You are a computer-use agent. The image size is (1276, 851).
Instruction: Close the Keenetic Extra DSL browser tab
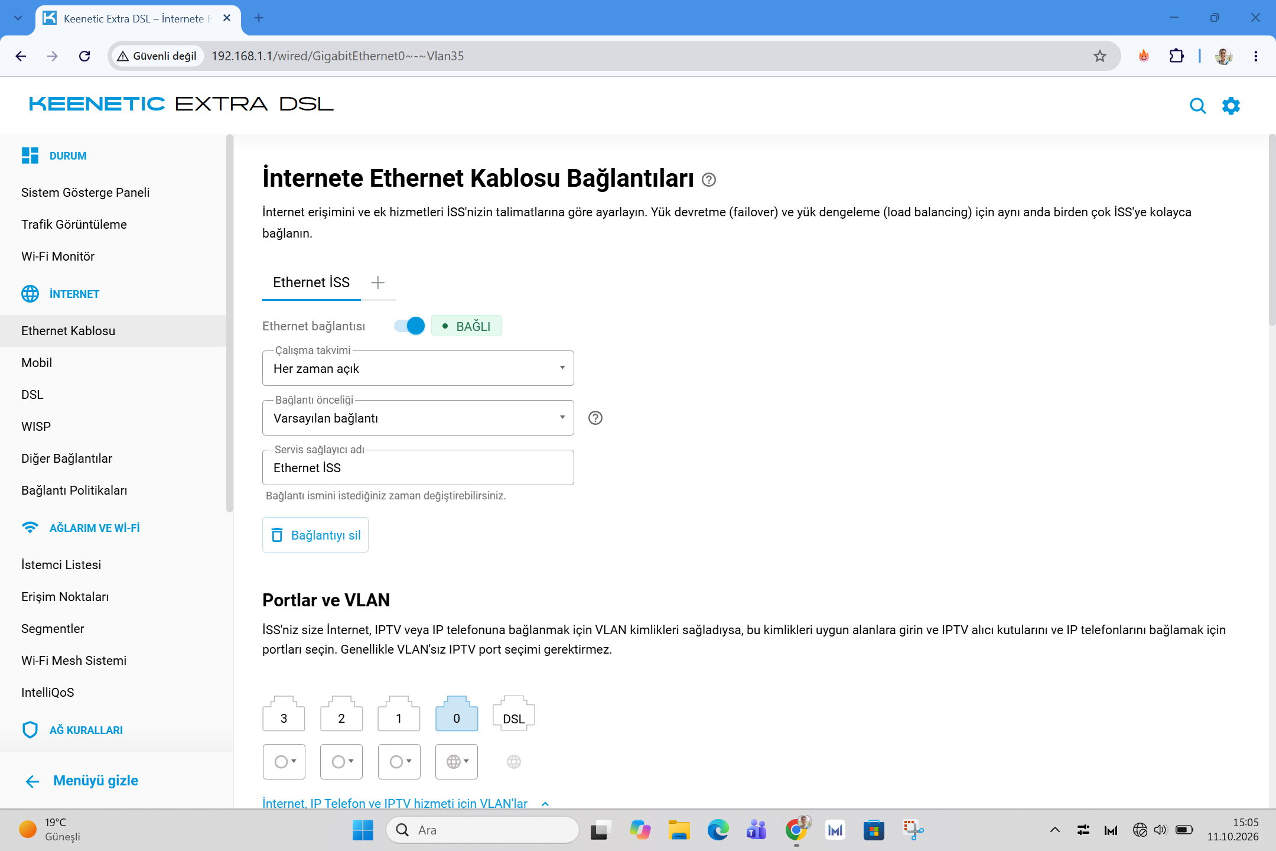tap(227, 18)
